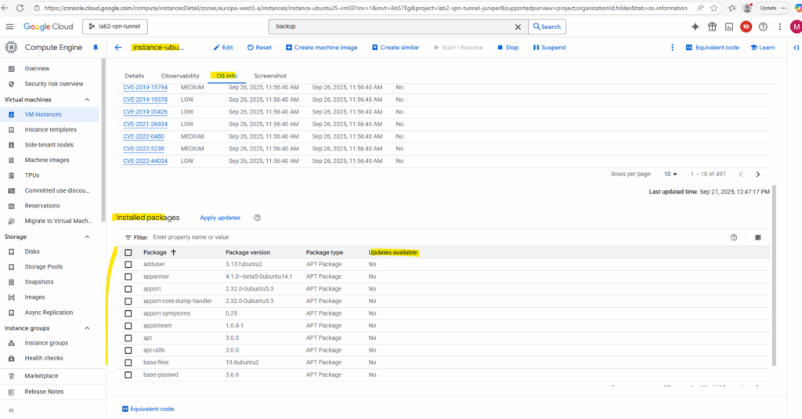This screenshot has height=419, width=802.
Task: Click the Apply updates link
Action: (x=220, y=218)
